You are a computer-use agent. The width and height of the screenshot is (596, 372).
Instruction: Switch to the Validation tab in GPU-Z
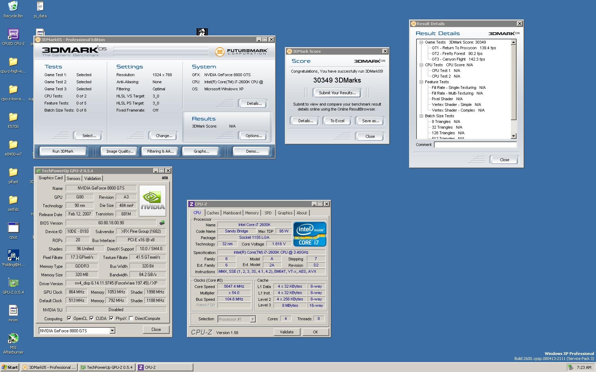click(93, 179)
